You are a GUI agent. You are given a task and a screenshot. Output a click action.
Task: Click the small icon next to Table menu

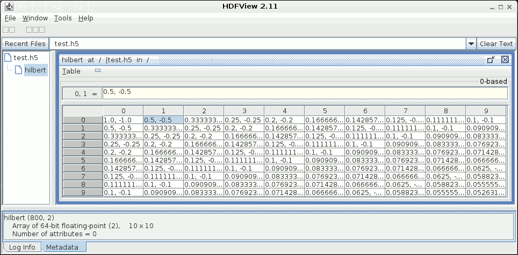click(x=98, y=70)
